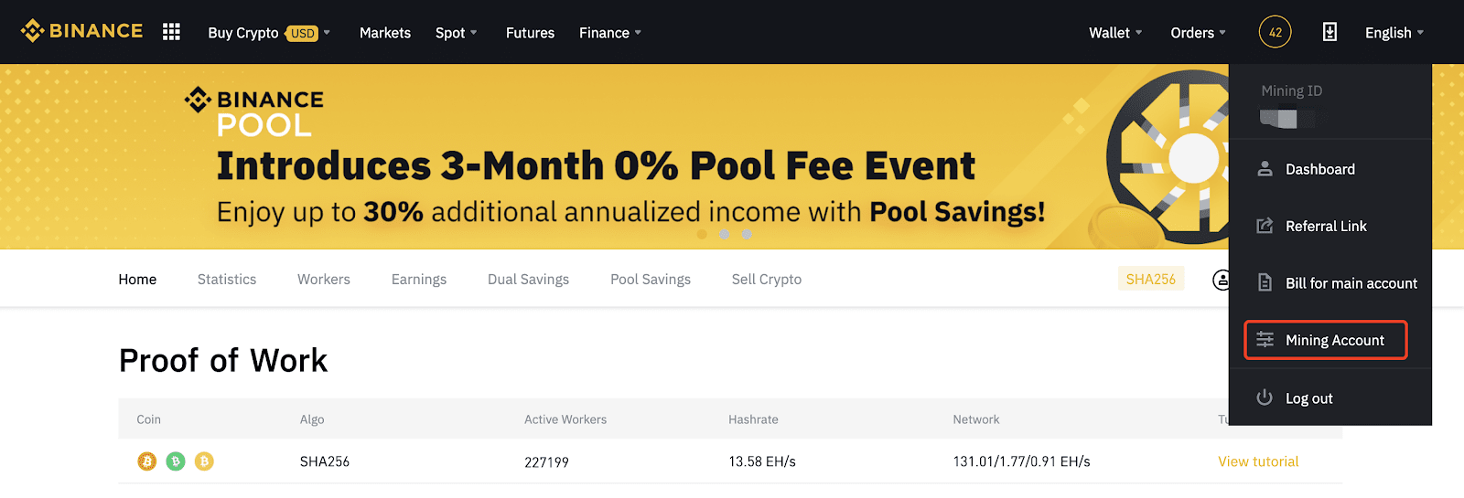Expand the Buy Crypto dropdown
The width and height of the screenshot is (1464, 498).
tap(269, 33)
